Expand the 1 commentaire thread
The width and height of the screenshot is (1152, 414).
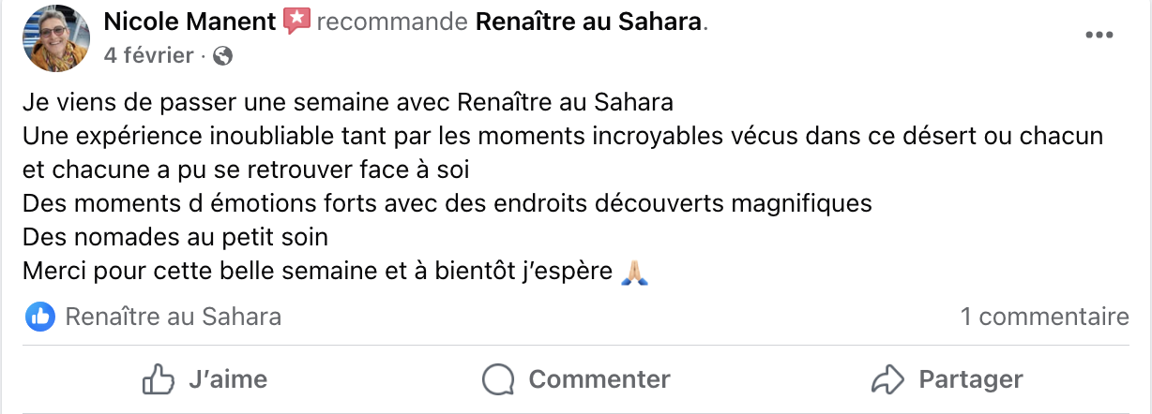1044,317
